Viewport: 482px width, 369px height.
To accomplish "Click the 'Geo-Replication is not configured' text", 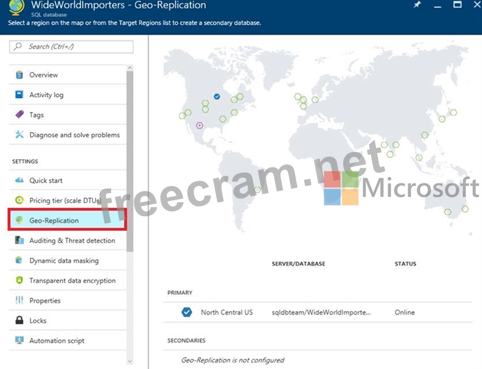I will pos(232,360).
